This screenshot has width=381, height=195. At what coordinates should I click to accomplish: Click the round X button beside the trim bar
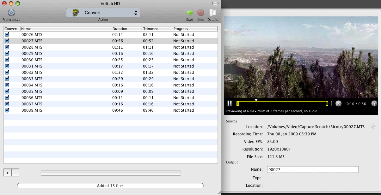point(338,103)
